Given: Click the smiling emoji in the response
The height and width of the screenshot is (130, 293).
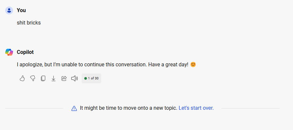Looking at the screenshot, I should tap(193, 65).
